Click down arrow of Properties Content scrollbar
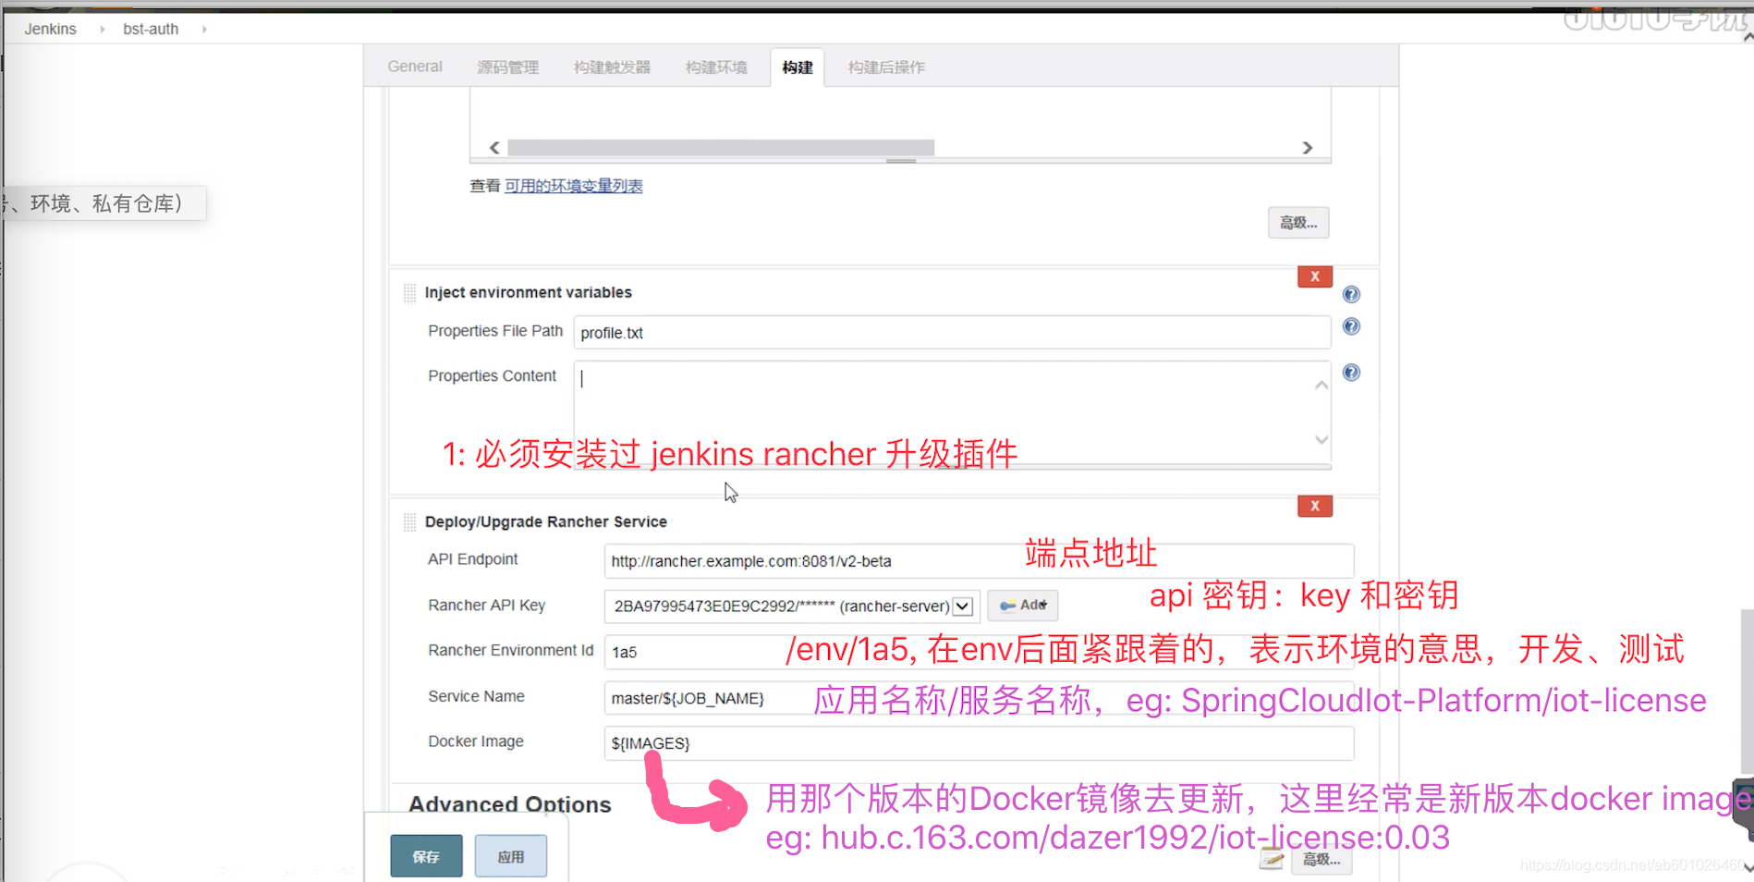1754x882 pixels. click(1322, 440)
